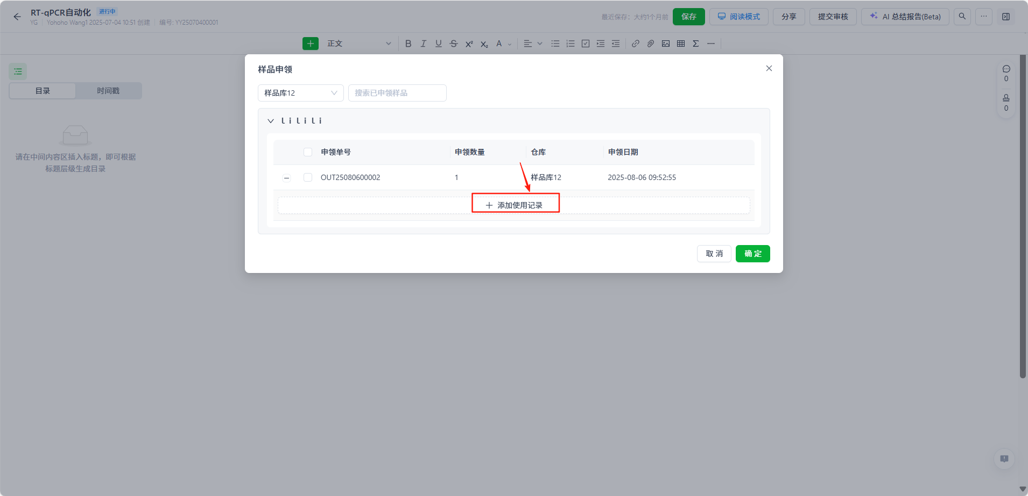Click the checklist icon in toolbar

point(585,44)
